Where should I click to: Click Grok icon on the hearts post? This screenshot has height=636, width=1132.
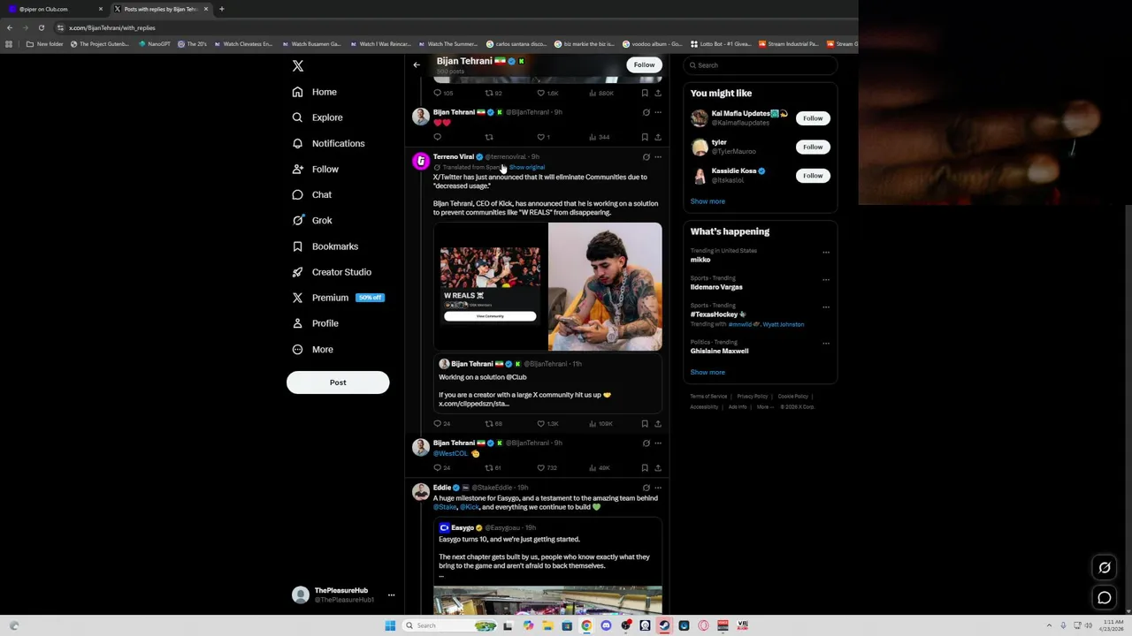click(x=646, y=112)
